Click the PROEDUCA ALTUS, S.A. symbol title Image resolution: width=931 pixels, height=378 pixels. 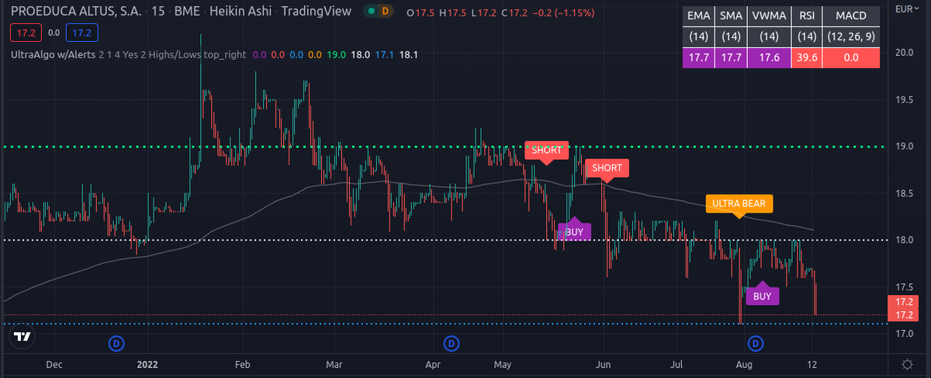[76, 12]
